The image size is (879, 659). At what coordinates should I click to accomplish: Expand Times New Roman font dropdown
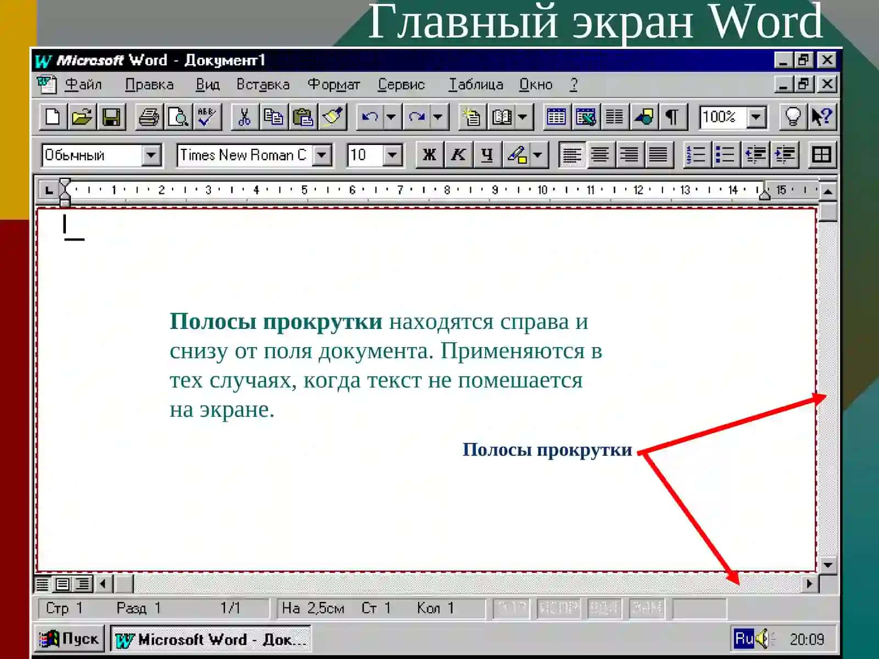tap(322, 155)
